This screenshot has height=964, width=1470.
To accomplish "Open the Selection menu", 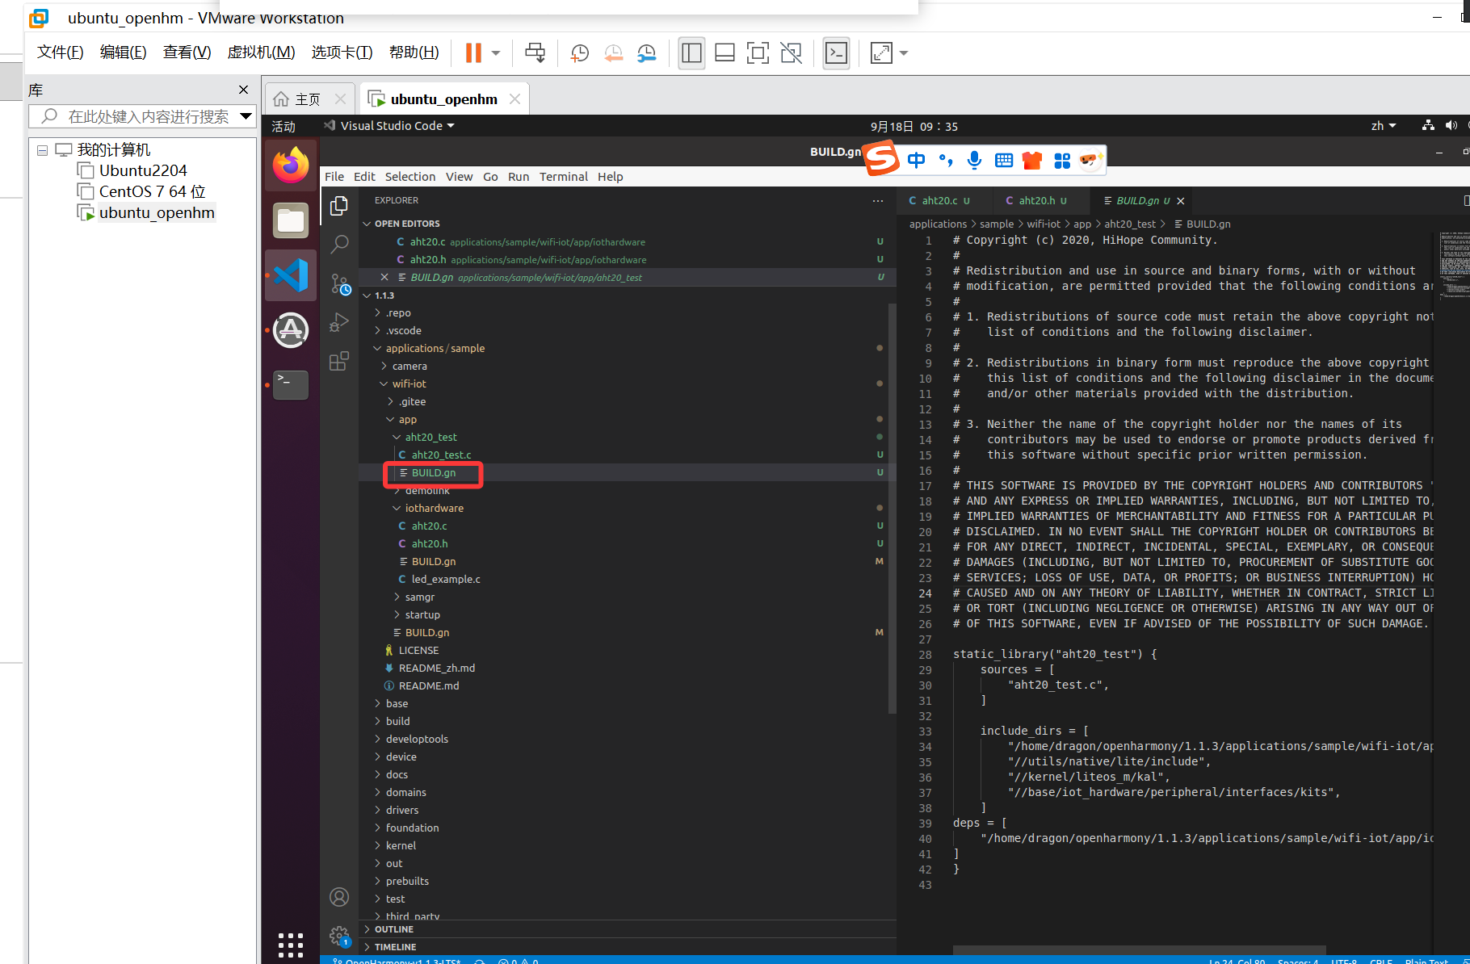I will point(410,177).
